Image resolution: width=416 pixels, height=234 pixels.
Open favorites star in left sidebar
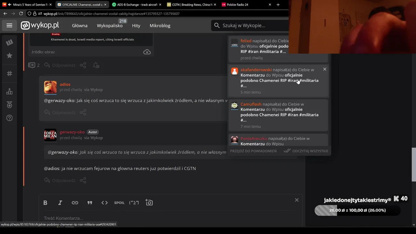pos(9,56)
